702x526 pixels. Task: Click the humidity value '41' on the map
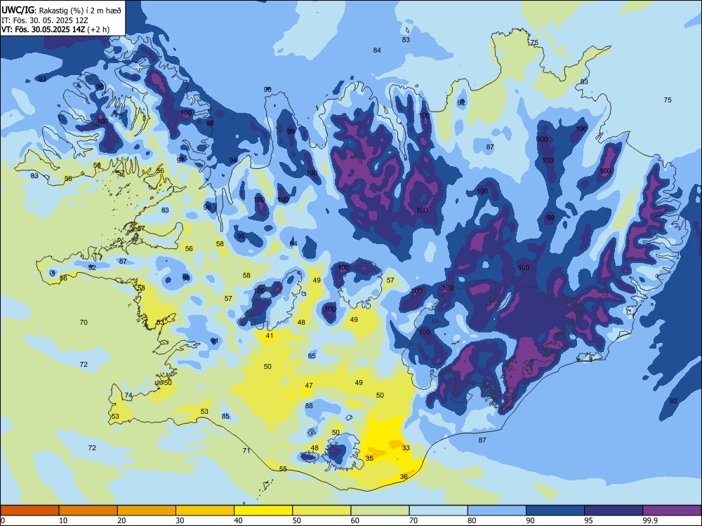tap(270, 335)
